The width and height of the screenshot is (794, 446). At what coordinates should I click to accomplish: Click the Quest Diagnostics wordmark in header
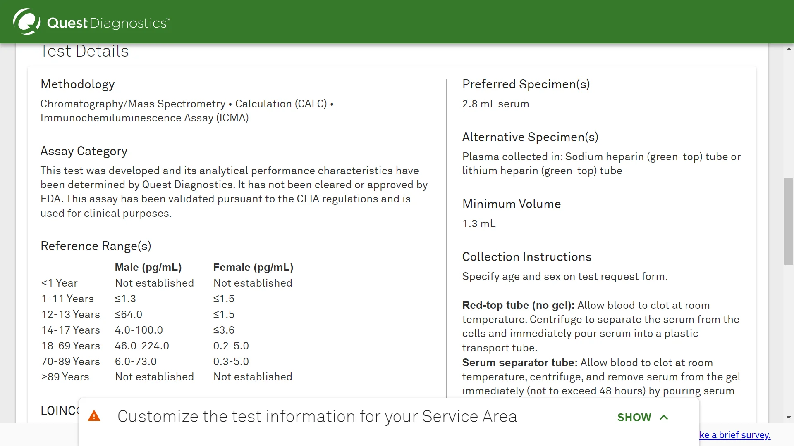(x=108, y=23)
